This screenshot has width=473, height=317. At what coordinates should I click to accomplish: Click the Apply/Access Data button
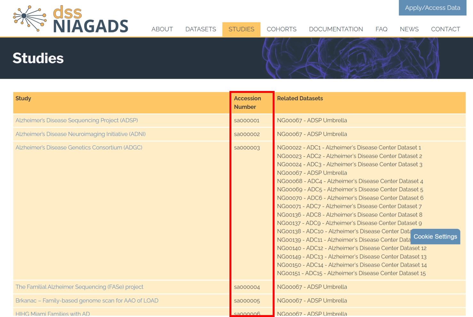pos(432,8)
